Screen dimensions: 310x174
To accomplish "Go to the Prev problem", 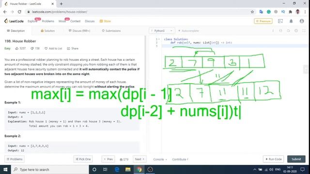I will (108, 159).
